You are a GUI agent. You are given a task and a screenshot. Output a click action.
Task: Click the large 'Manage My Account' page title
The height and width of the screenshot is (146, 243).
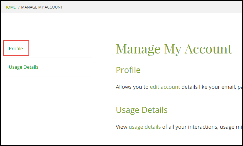click(174, 49)
